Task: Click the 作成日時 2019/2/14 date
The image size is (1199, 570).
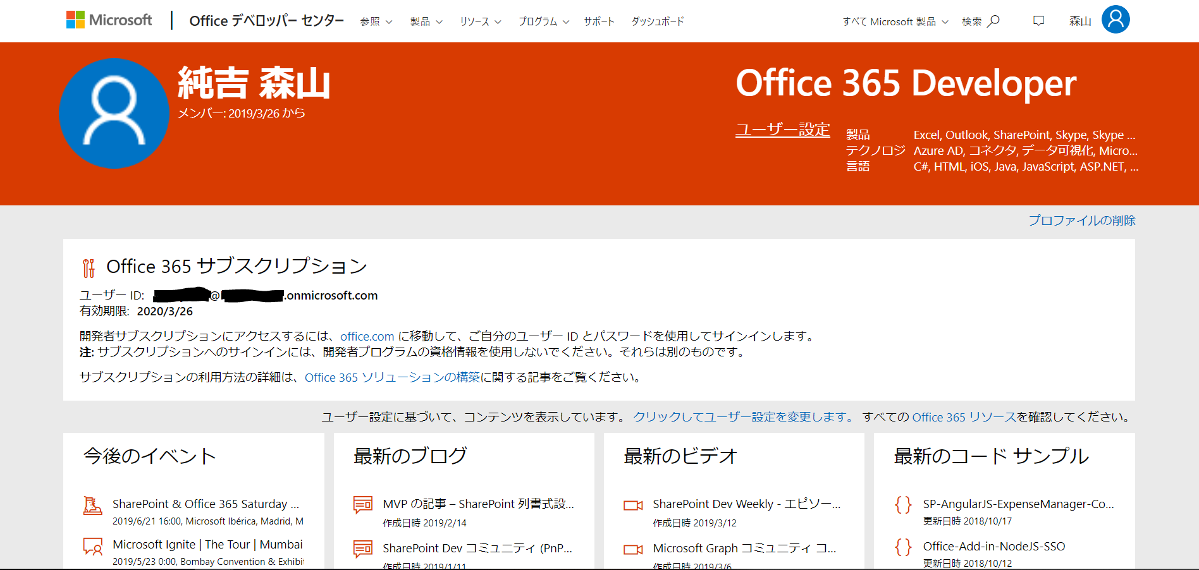Action: click(424, 523)
